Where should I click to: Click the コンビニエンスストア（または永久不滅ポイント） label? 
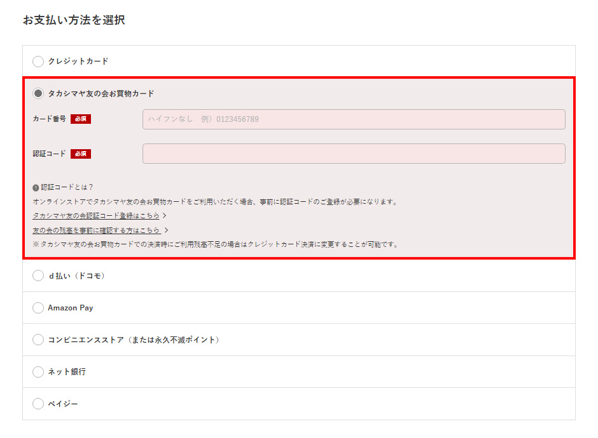point(134,340)
